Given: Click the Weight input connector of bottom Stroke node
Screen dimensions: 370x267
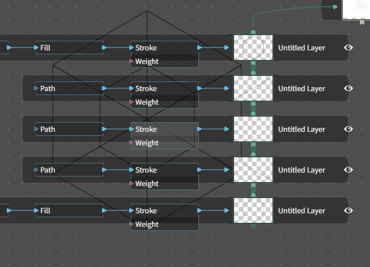Looking at the screenshot, I should [131, 224].
